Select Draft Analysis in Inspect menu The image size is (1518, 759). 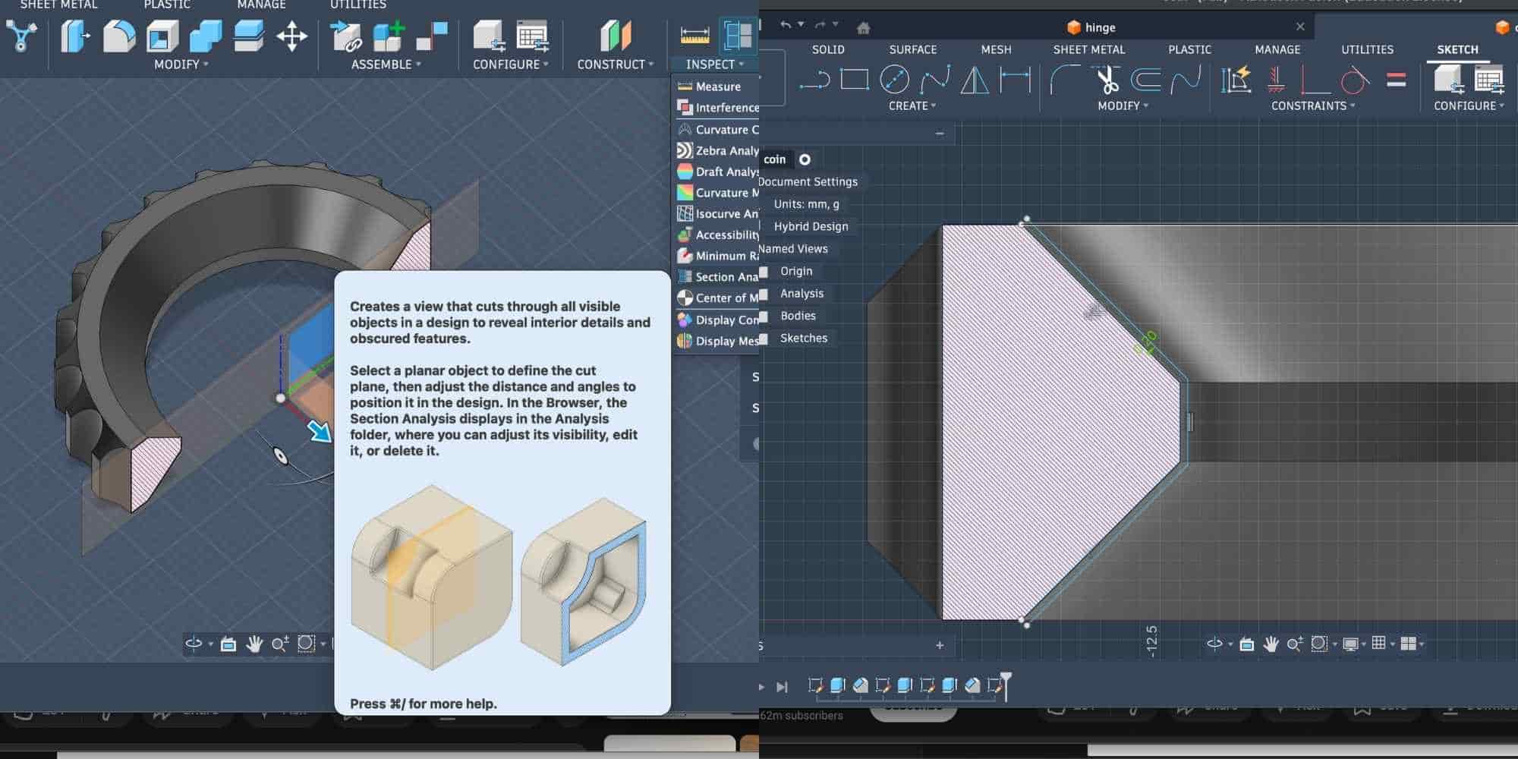[716, 172]
